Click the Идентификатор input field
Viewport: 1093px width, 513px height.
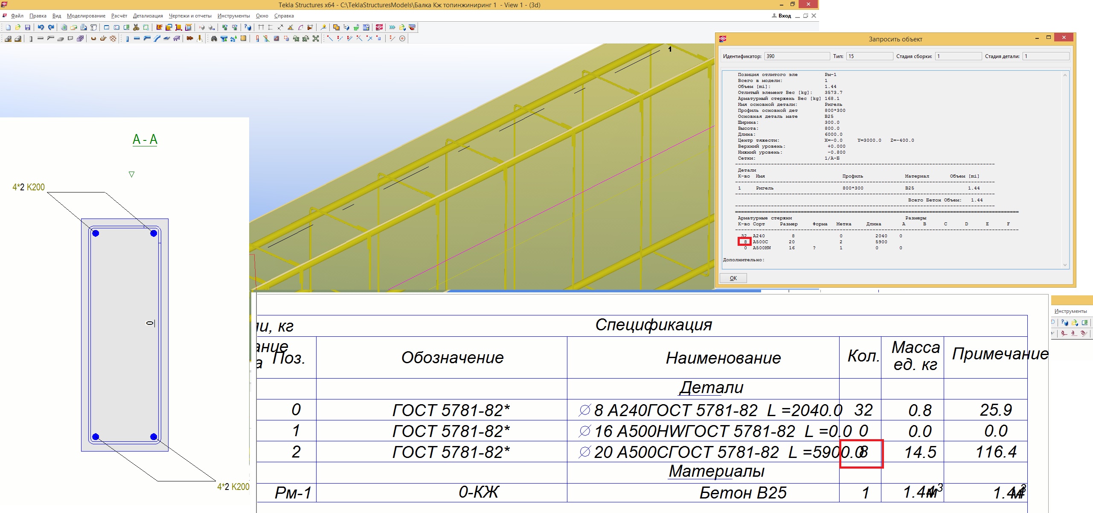coord(796,56)
